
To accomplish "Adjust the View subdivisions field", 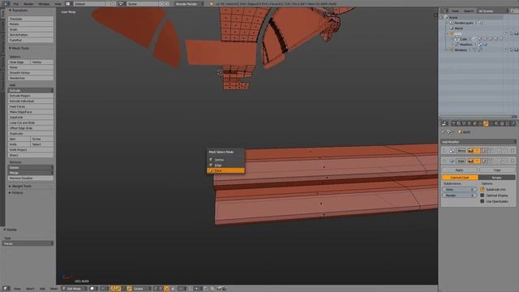I will pos(459,190).
